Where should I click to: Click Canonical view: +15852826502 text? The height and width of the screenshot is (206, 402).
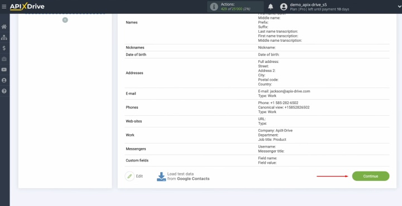[284, 107]
